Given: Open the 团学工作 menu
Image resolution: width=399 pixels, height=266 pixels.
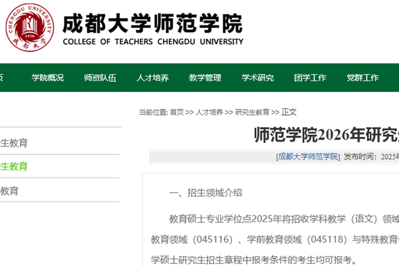Looking at the screenshot, I should coord(310,78).
